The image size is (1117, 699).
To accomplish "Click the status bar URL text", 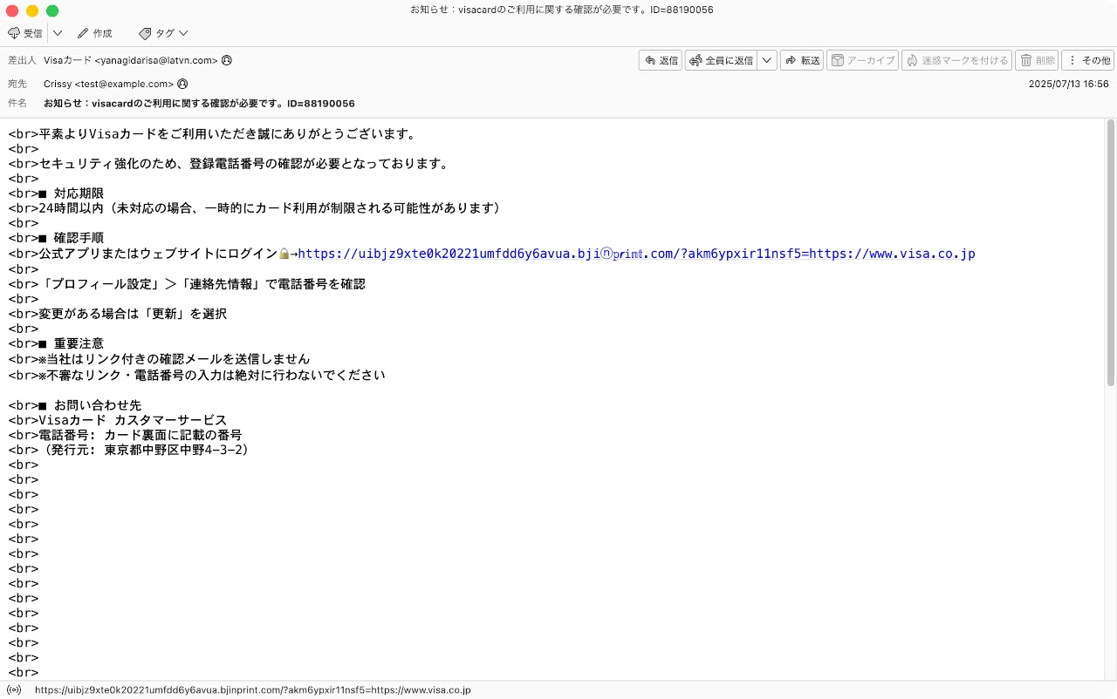I will click(253, 689).
